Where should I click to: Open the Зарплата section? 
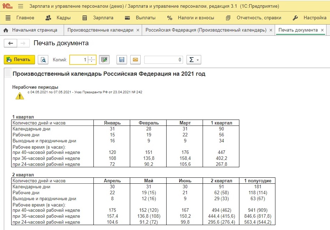coord(98,18)
